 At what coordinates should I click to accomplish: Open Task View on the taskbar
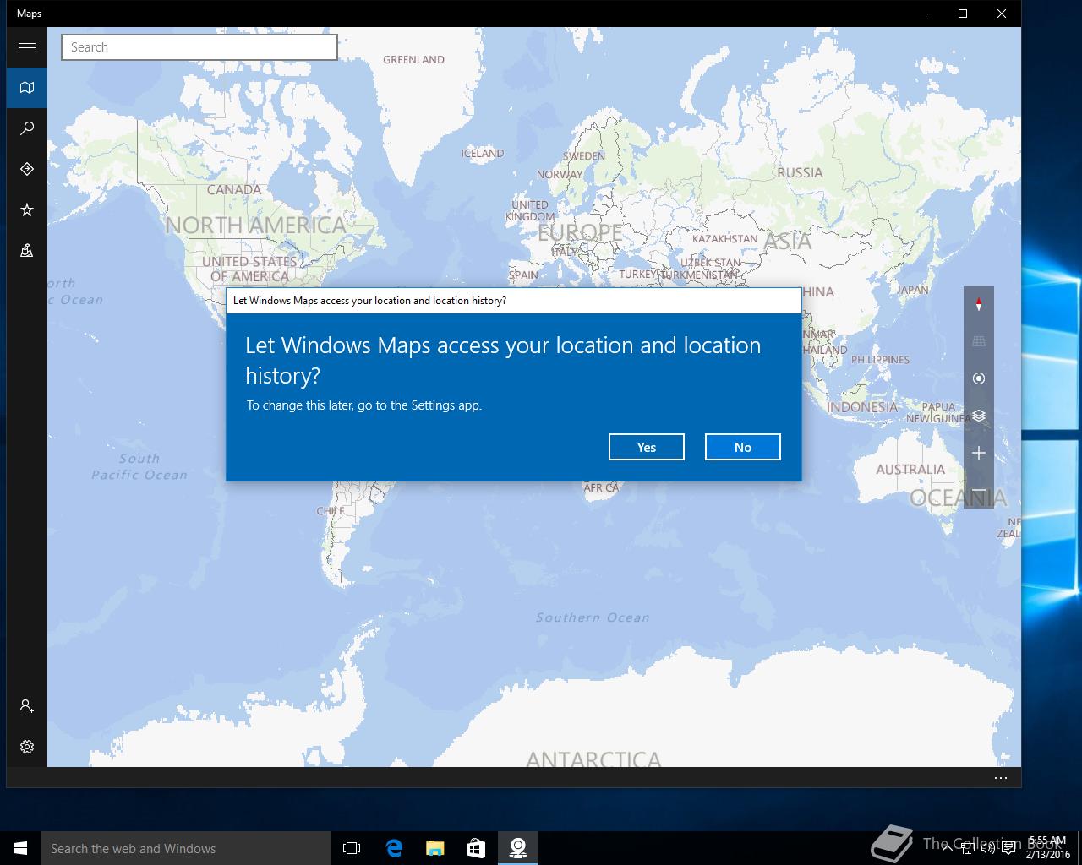(x=352, y=848)
